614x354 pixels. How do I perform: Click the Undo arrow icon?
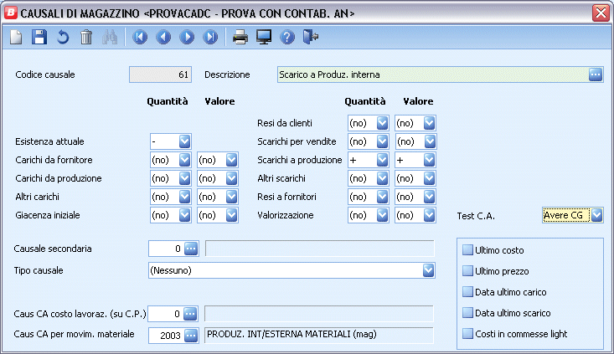point(62,37)
